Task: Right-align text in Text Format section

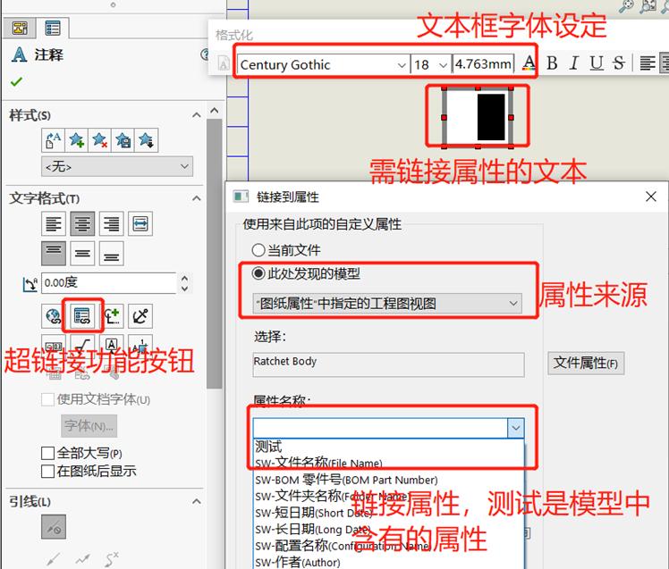Action: pyautogui.click(x=112, y=223)
